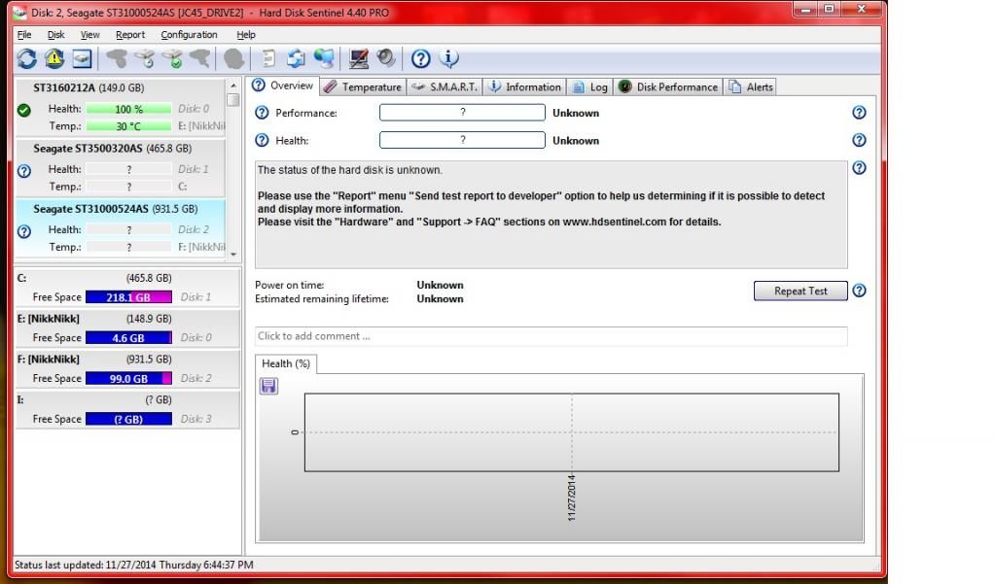Image resolution: width=996 pixels, height=584 pixels.
Task: Click the question status icon of Seagate ST3500320AS
Action: pos(24,171)
